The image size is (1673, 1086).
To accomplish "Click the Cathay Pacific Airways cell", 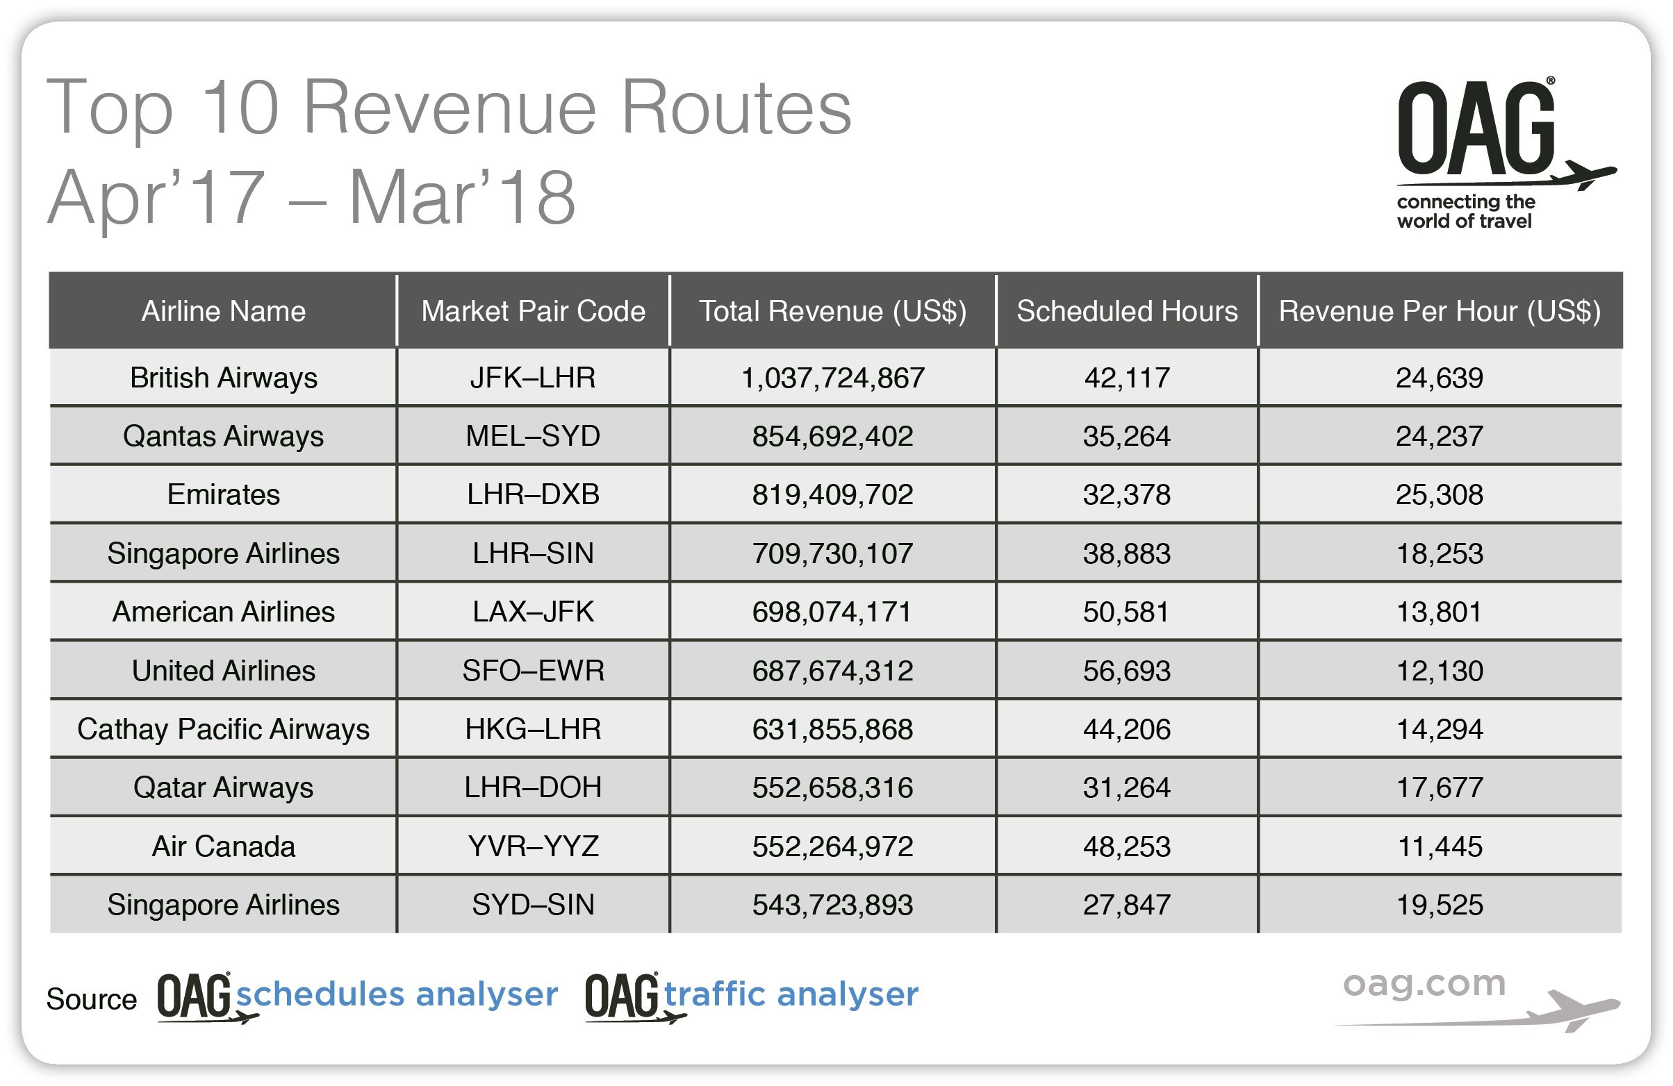I will [x=224, y=729].
